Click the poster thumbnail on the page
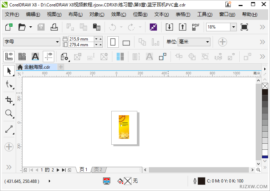Image resolution: width=270 pixels, height=191 pixels. tap(124, 127)
